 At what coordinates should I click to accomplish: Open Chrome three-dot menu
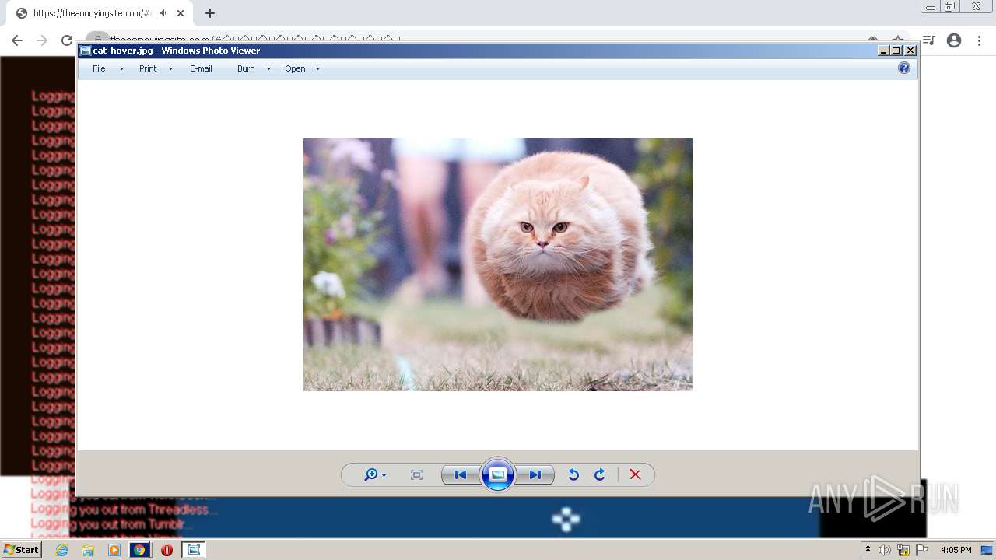[x=979, y=40]
